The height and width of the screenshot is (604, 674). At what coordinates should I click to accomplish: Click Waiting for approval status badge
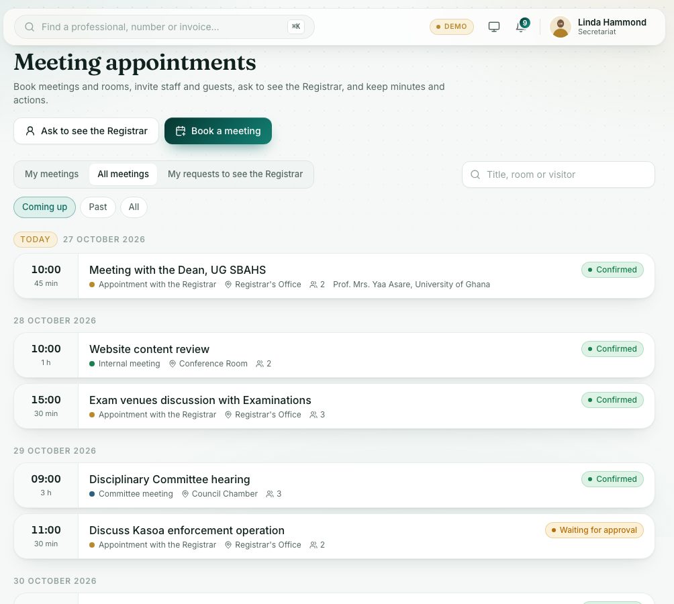594,530
